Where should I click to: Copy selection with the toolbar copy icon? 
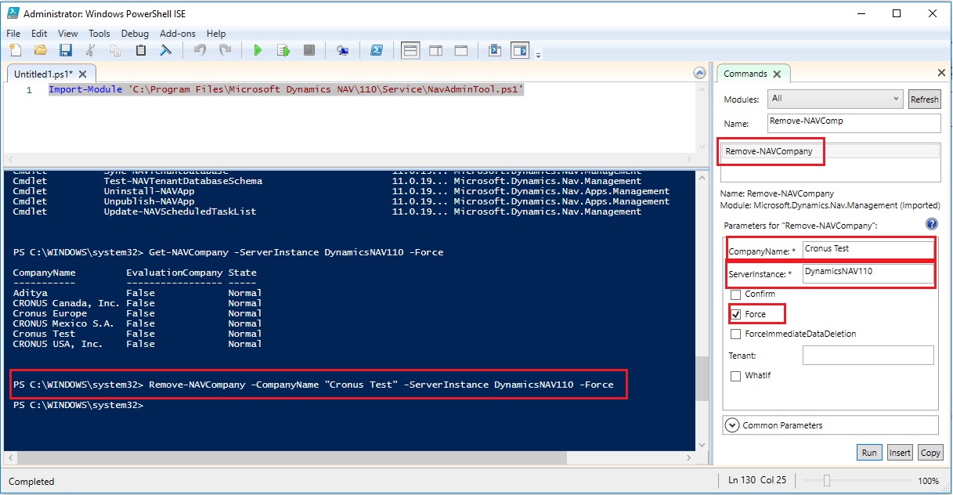(116, 50)
